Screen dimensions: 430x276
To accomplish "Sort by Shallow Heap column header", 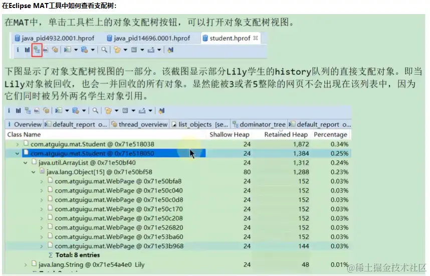I will [229, 134].
